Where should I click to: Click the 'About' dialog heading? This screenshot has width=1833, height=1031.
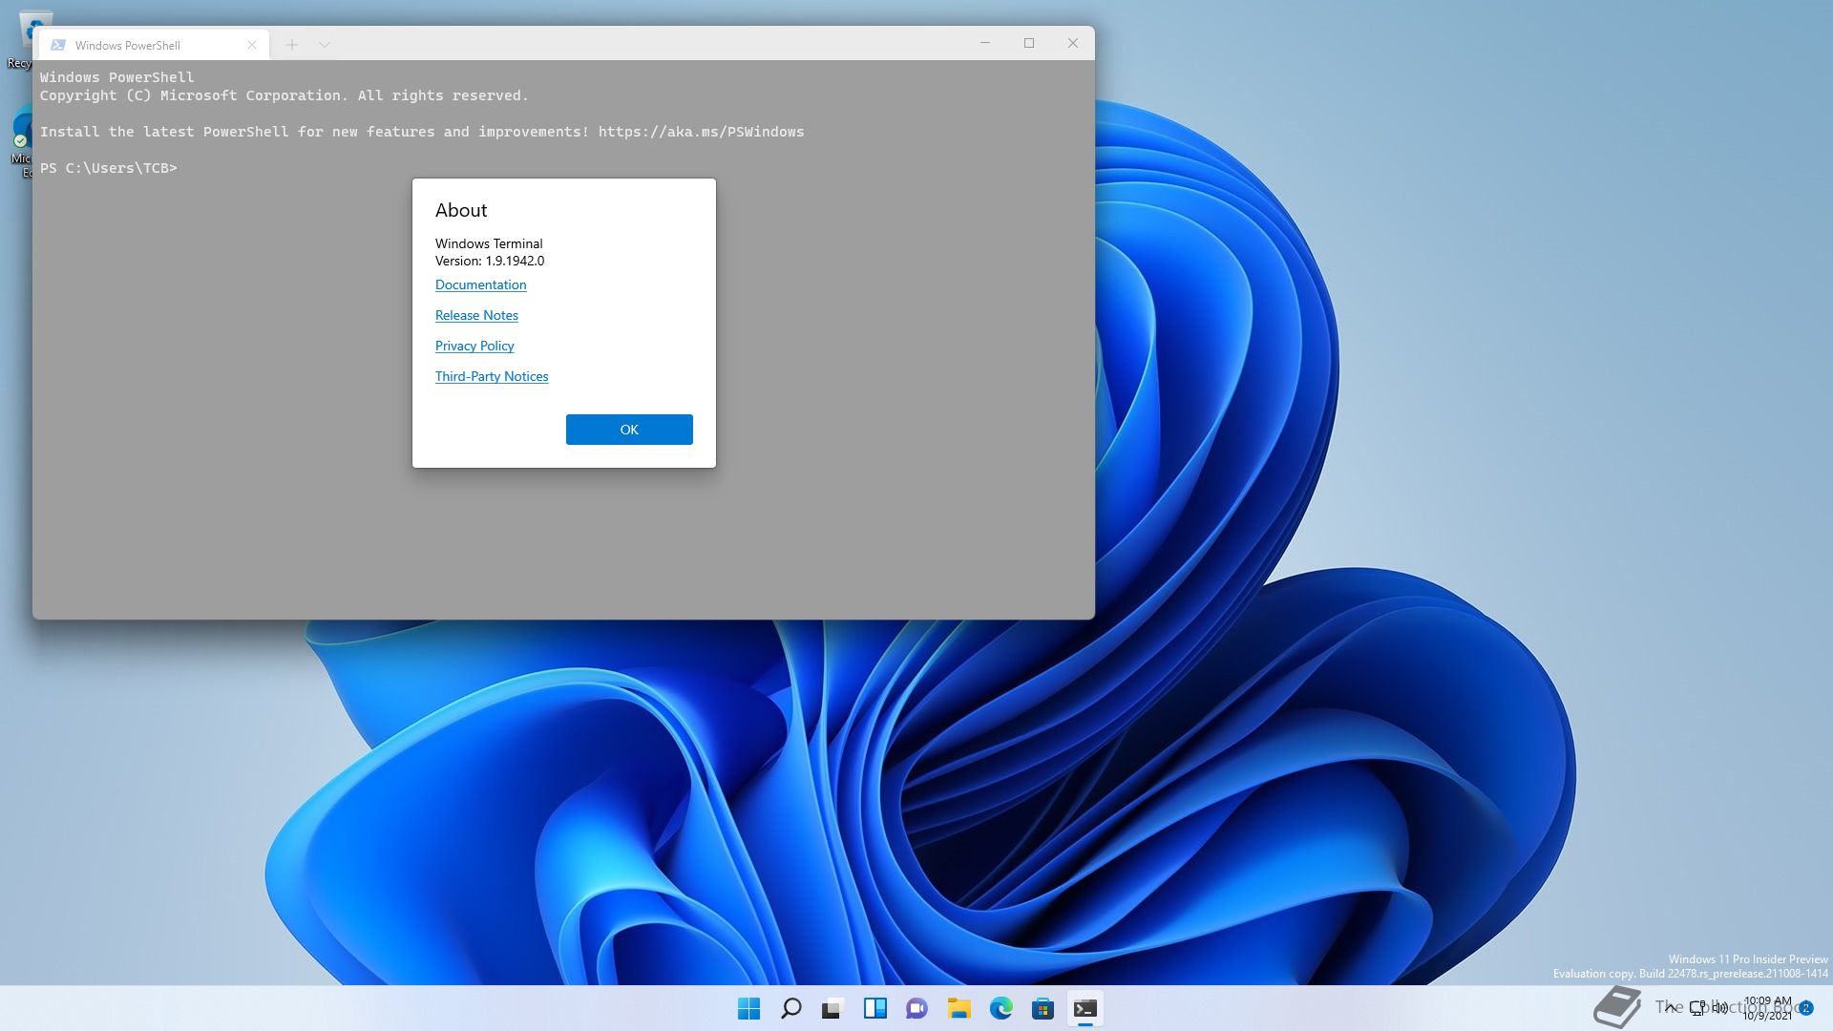coord(461,210)
